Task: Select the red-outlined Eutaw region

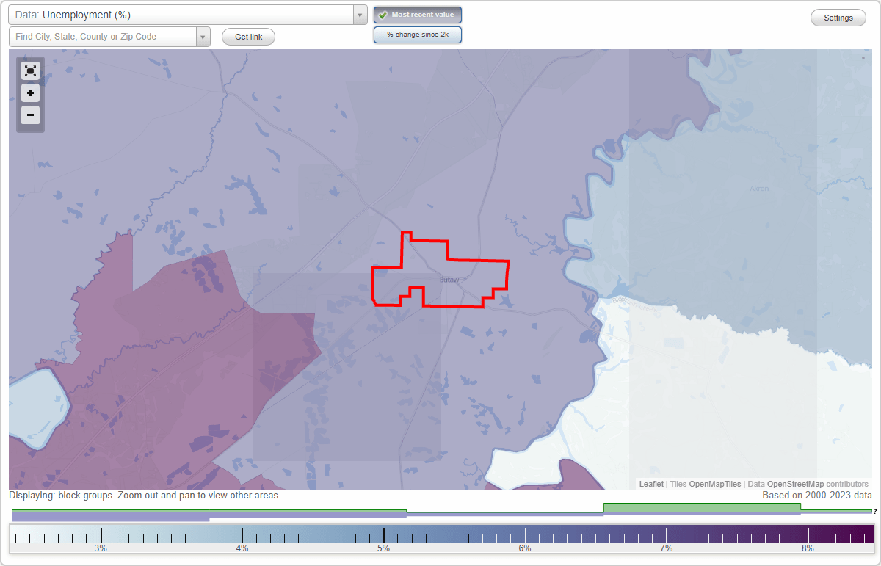Action: tap(440, 272)
